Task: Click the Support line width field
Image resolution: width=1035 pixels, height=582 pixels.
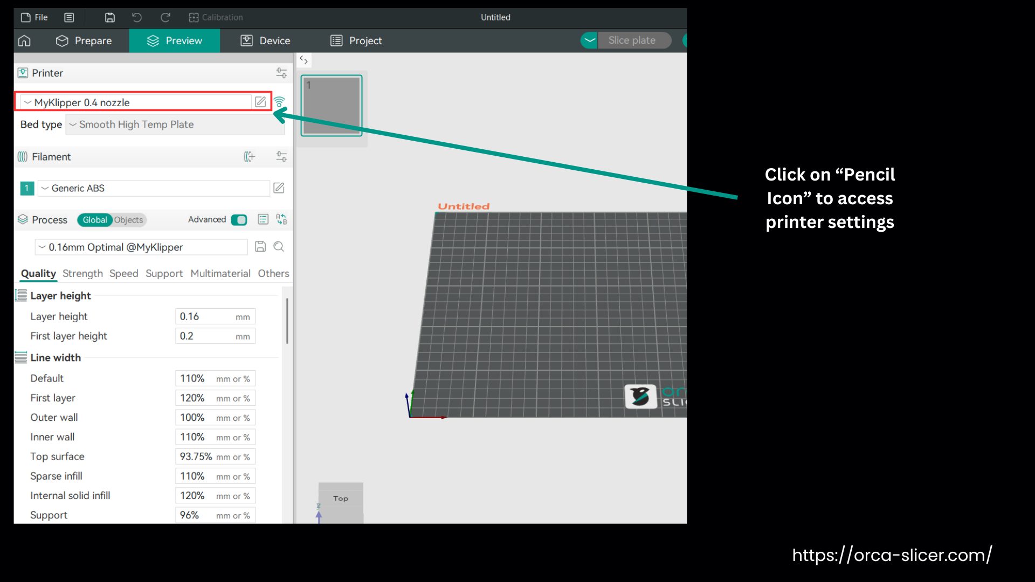Action: pos(216,515)
